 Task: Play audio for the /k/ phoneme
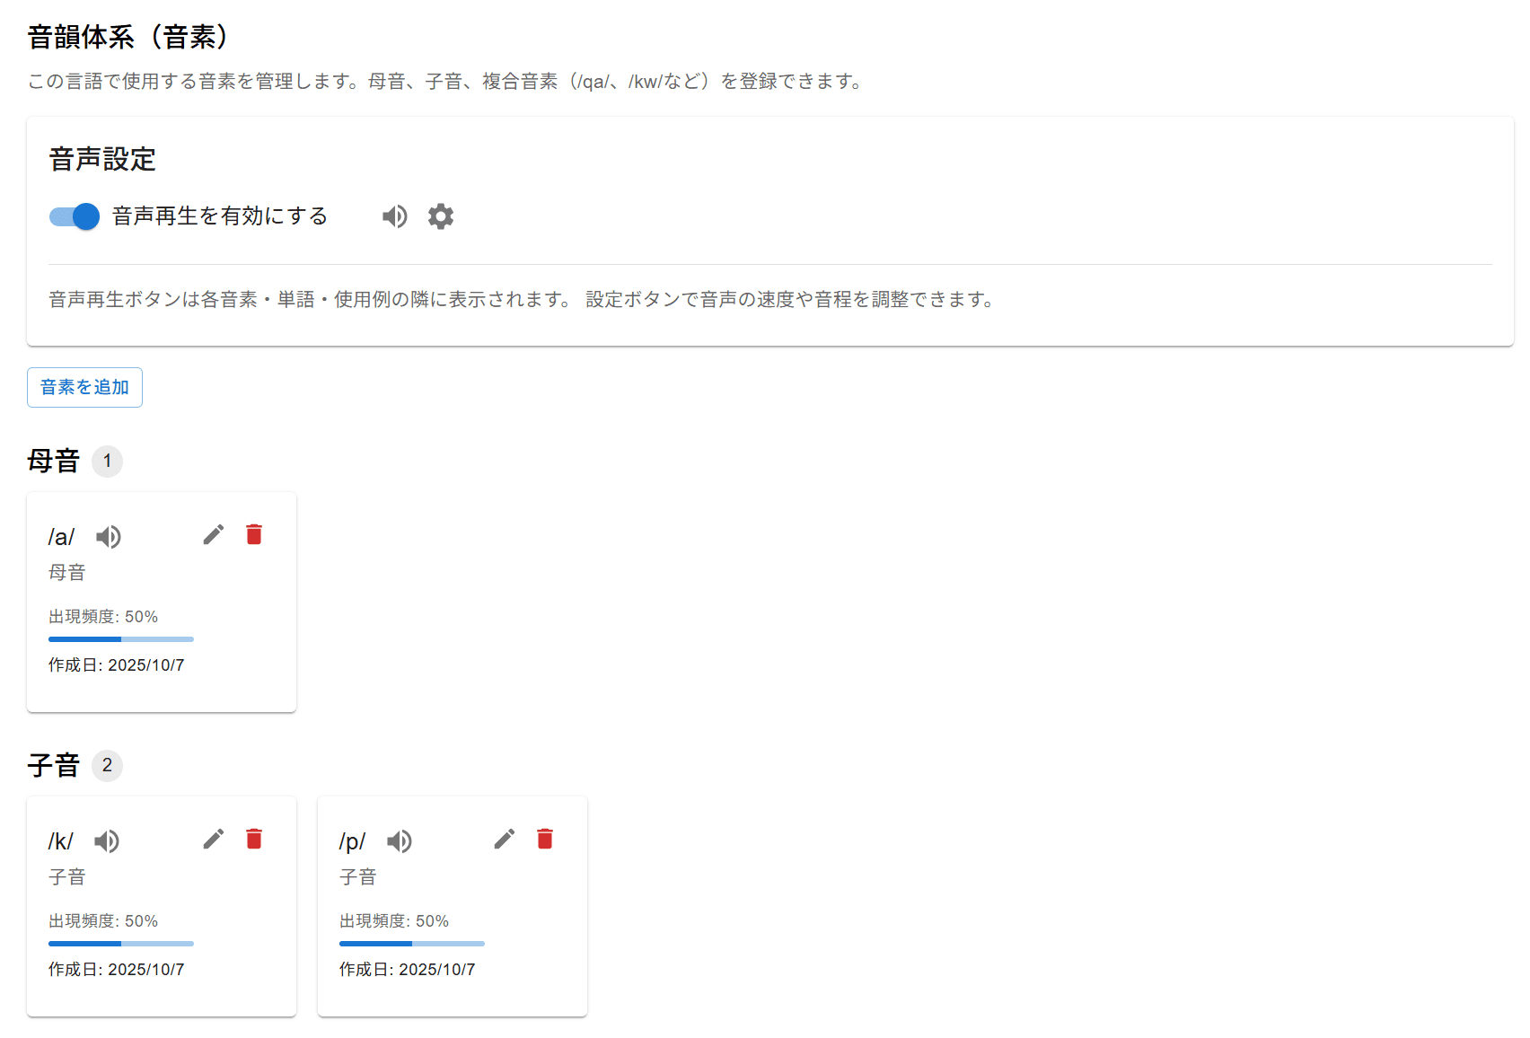pyautogui.click(x=107, y=841)
